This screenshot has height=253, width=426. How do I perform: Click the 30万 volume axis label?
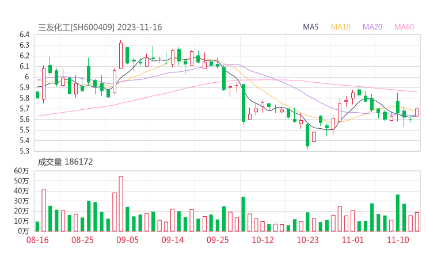click(21, 201)
